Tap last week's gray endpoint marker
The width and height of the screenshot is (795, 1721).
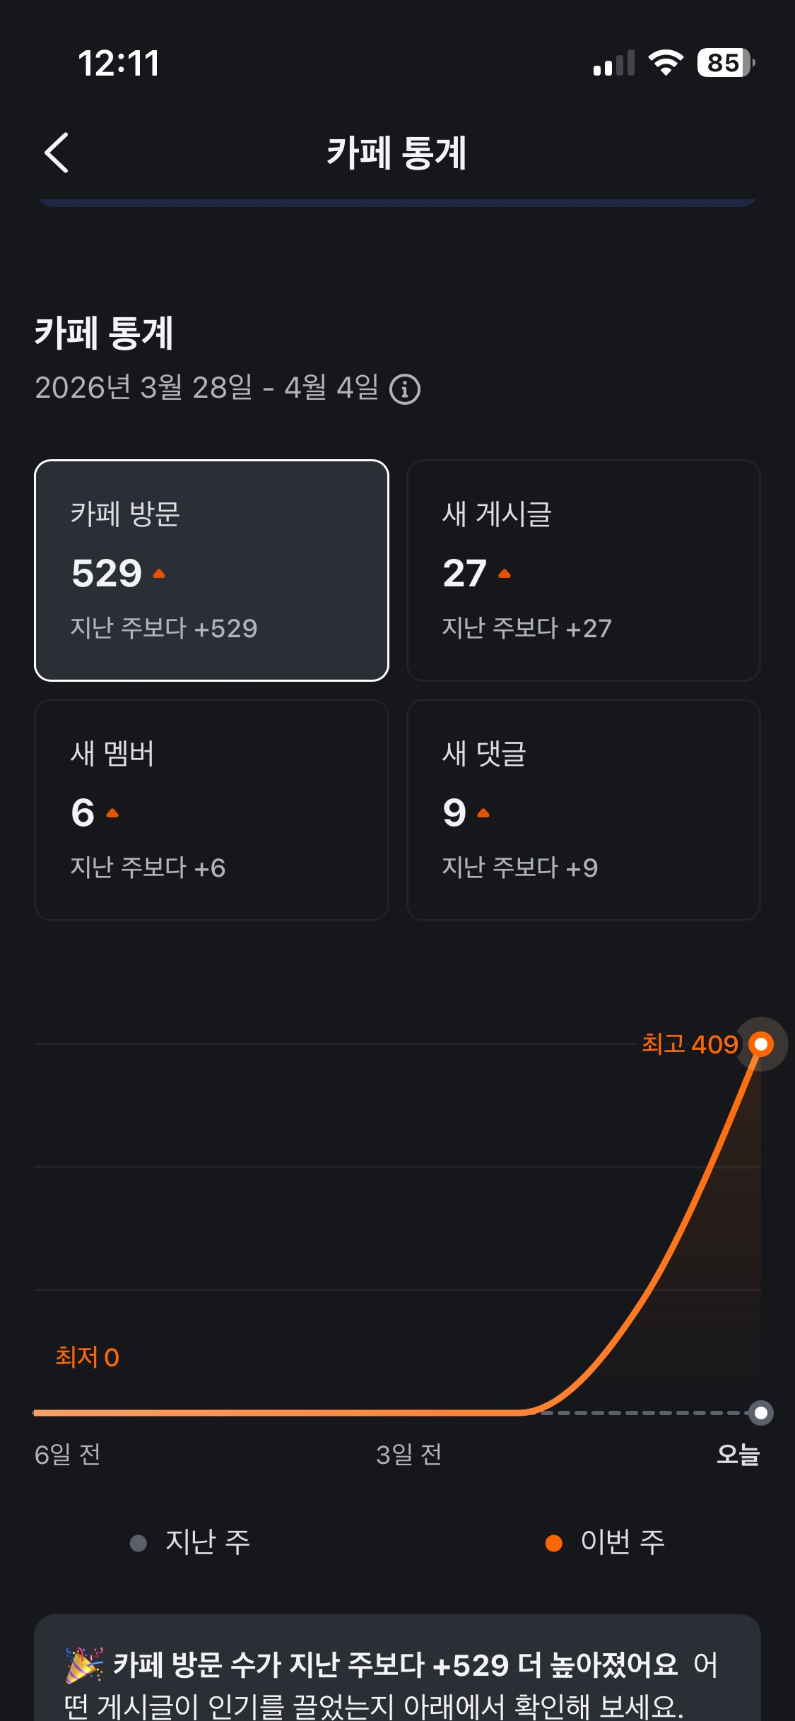(x=761, y=1413)
